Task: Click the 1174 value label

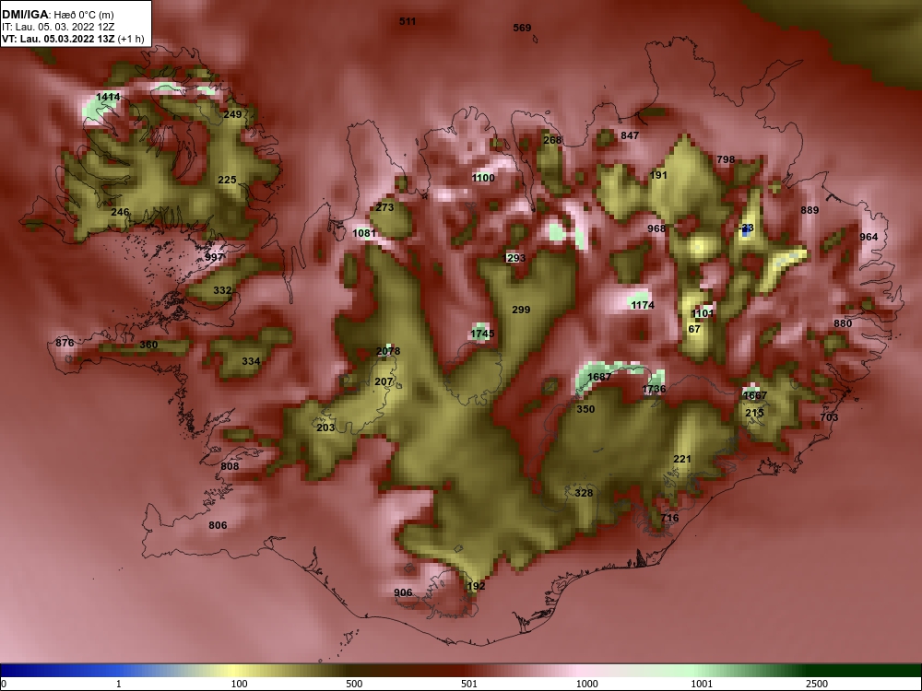Action: coord(643,305)
